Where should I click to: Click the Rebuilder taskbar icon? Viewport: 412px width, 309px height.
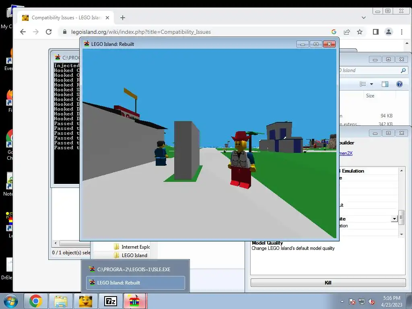tap(134, 301)
